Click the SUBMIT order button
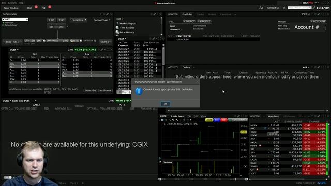The height and width of the screenshot is (186, 331). pyautogui.click(x=106, y=42)
